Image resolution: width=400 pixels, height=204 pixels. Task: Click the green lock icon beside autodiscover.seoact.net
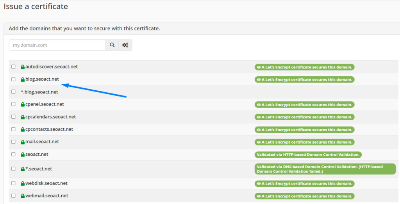23,67
